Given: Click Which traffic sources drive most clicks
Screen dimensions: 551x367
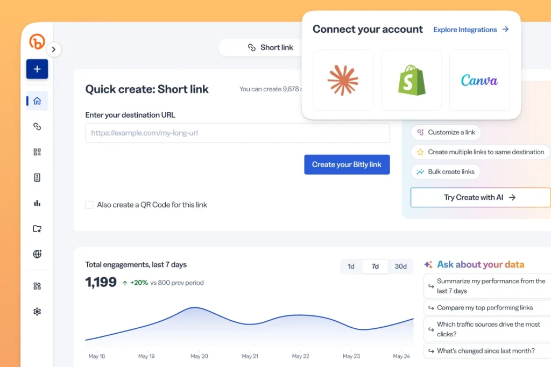Looking at the screenshot, I should point(488,329).
